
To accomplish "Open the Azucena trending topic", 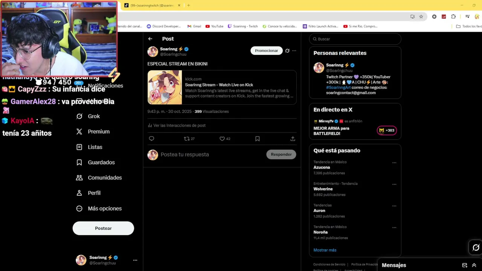I will pos(322,167).
